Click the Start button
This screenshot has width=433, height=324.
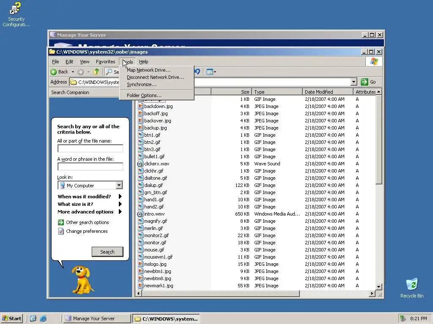[x=11, y=319]
